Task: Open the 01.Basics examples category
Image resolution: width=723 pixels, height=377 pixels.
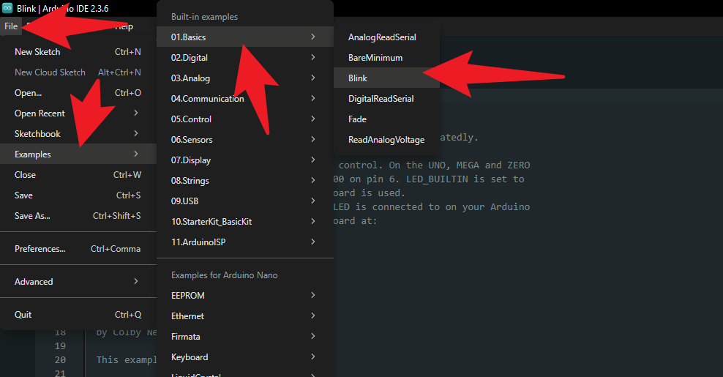Action: [245, 37]
